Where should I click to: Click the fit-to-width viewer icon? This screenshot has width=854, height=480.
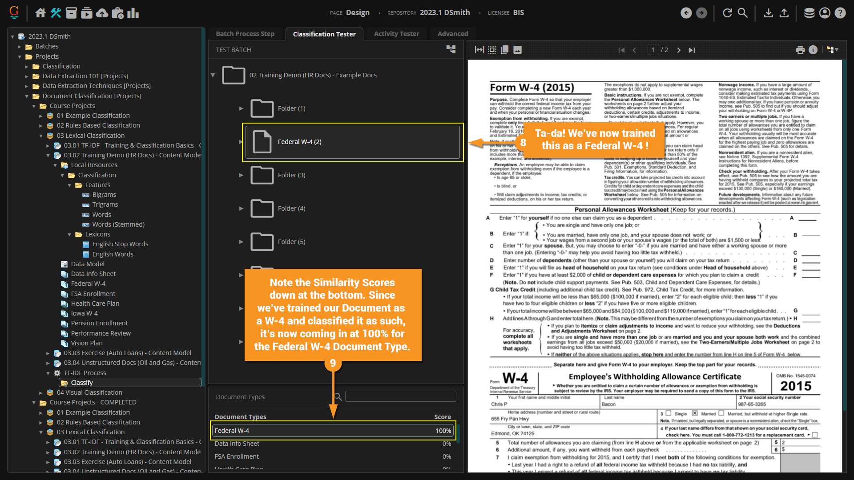(x=479, y=50)
